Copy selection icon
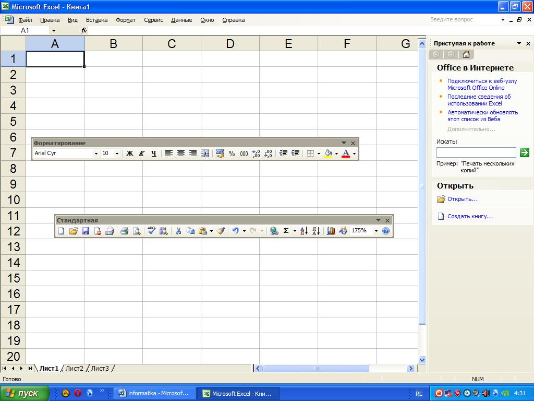This screenshot has width=534, height=401. (191, 231)
